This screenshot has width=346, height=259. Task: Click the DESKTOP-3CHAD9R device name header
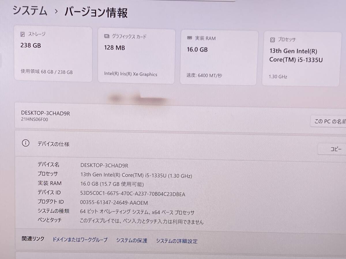pyautogui.click(x=46, y=113)
